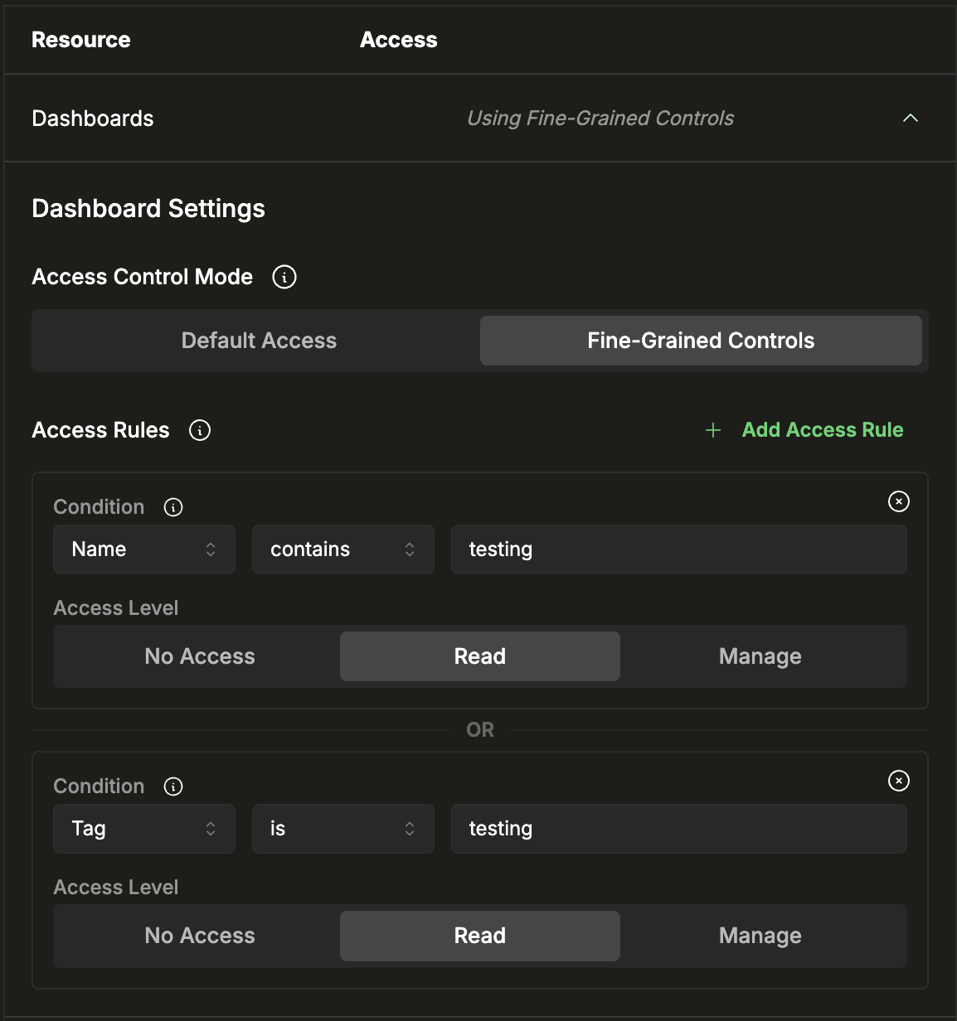This screenshot has width=957, height=1021.
Task: Switch Access Control Mode to Default Access
Action: pos(258,340)
